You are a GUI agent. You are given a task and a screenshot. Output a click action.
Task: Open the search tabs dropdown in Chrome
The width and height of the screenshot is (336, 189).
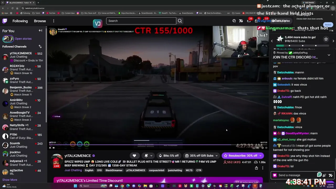(x=3, y=3)
